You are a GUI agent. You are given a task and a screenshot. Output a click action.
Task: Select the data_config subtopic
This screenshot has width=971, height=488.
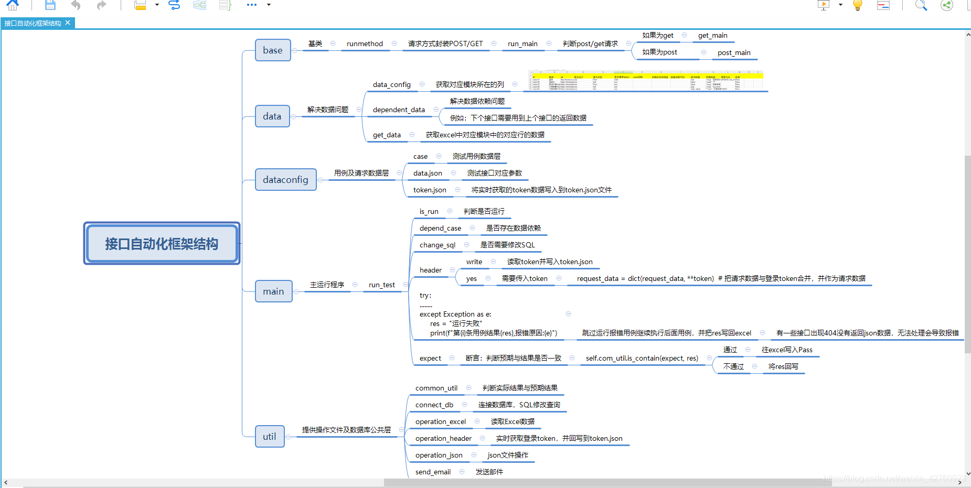pos(392,85)
